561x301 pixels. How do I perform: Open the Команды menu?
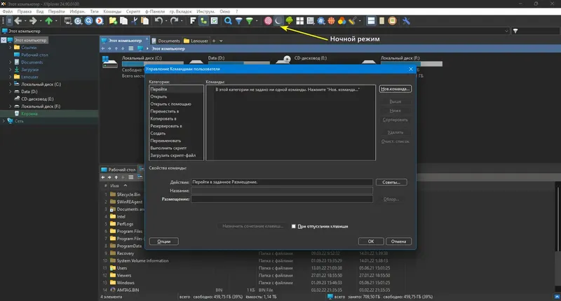tap(112, 11)
